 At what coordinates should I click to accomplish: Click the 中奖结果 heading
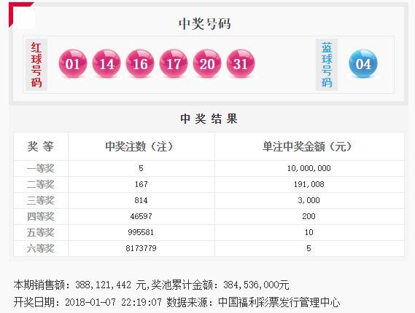[x=209, y=119]
